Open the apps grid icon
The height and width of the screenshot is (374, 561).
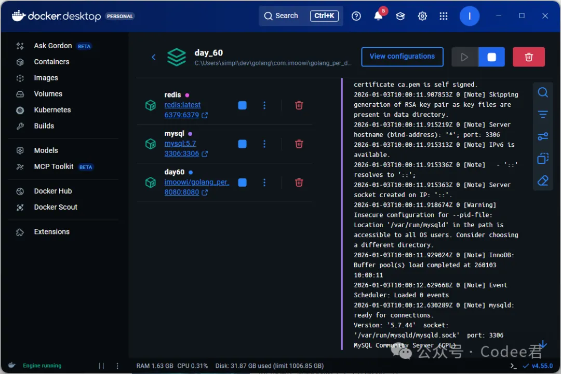(x=444, y=16)
